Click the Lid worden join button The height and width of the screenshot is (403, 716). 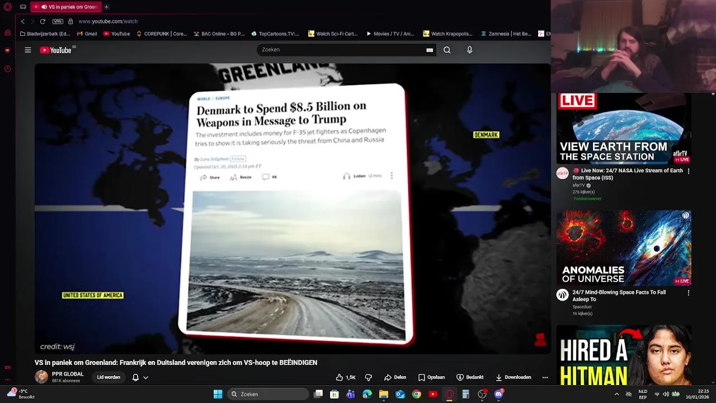pos(109,377)
